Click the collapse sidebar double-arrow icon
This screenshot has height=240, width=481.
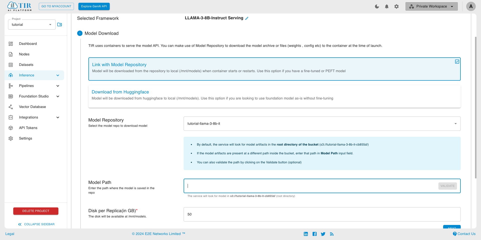(20, 224)
